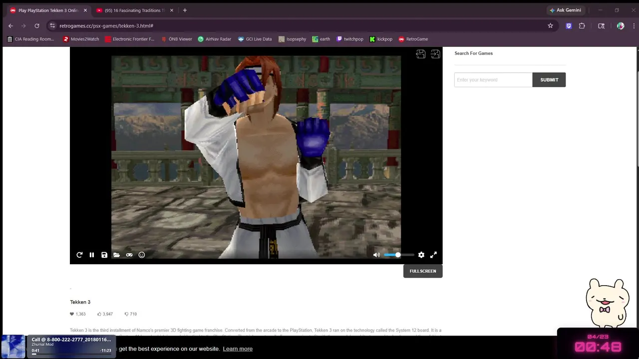Open kickpop bookmark

coord(381,39)
